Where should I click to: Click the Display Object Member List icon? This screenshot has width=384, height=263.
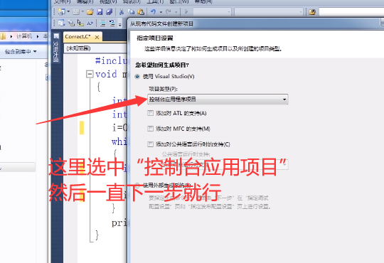click(61, 23)
